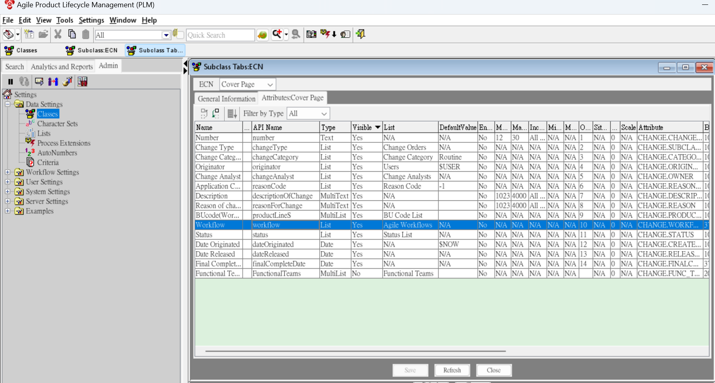715x383 pixels.
Task: Expand the Examples tree node
Action: click(7, 211)
